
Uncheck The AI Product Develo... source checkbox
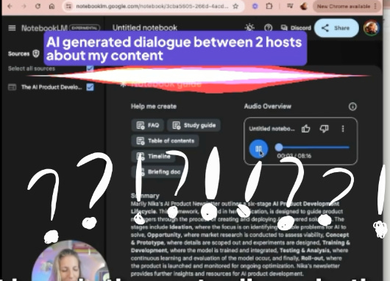(x=90, y=87)
